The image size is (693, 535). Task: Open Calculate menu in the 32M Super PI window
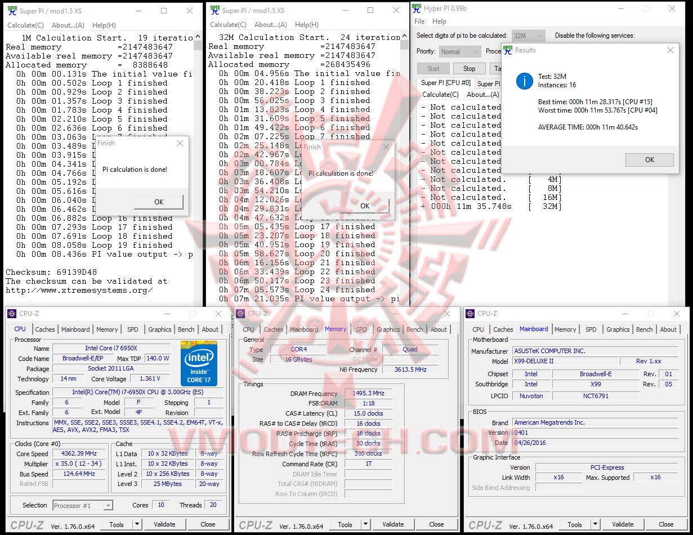pos(228,25)
